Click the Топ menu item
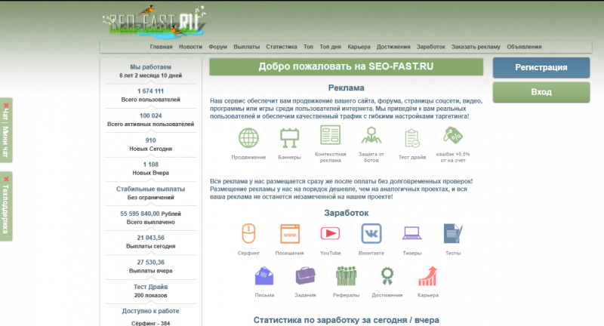 [x=308, y=47]
